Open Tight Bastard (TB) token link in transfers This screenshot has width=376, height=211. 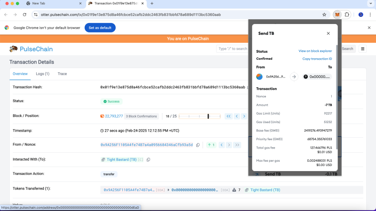click(265, 190)
